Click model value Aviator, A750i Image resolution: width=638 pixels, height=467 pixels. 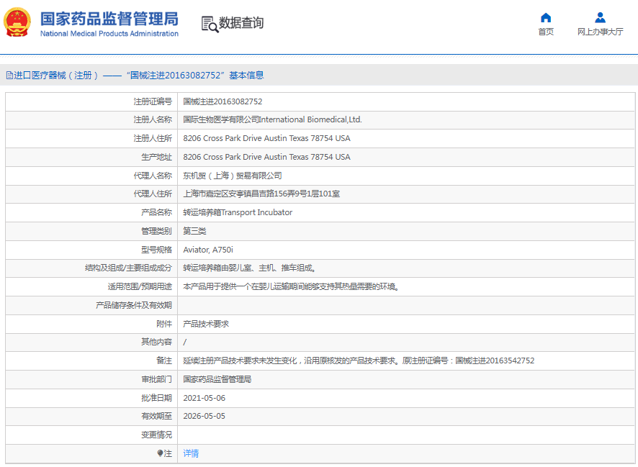tap(208, 250)
